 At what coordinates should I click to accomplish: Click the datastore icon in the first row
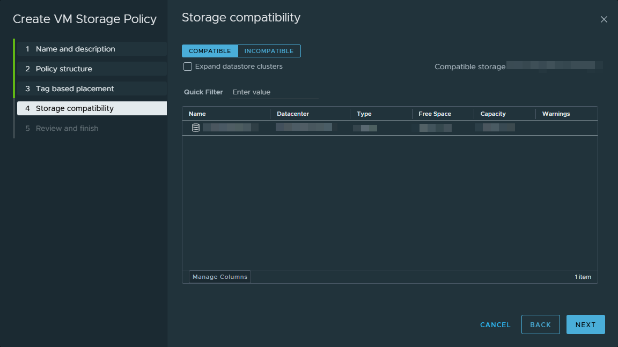tap(196, 128)
